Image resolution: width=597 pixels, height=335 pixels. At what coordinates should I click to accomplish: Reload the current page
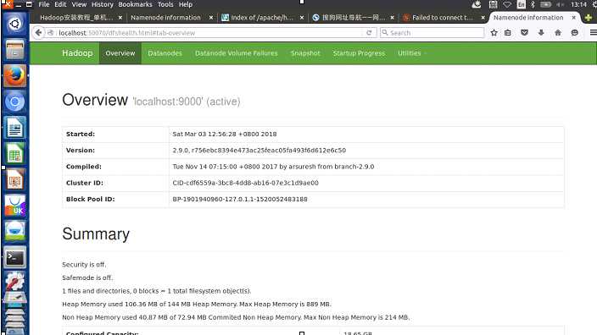click(369, 33)
